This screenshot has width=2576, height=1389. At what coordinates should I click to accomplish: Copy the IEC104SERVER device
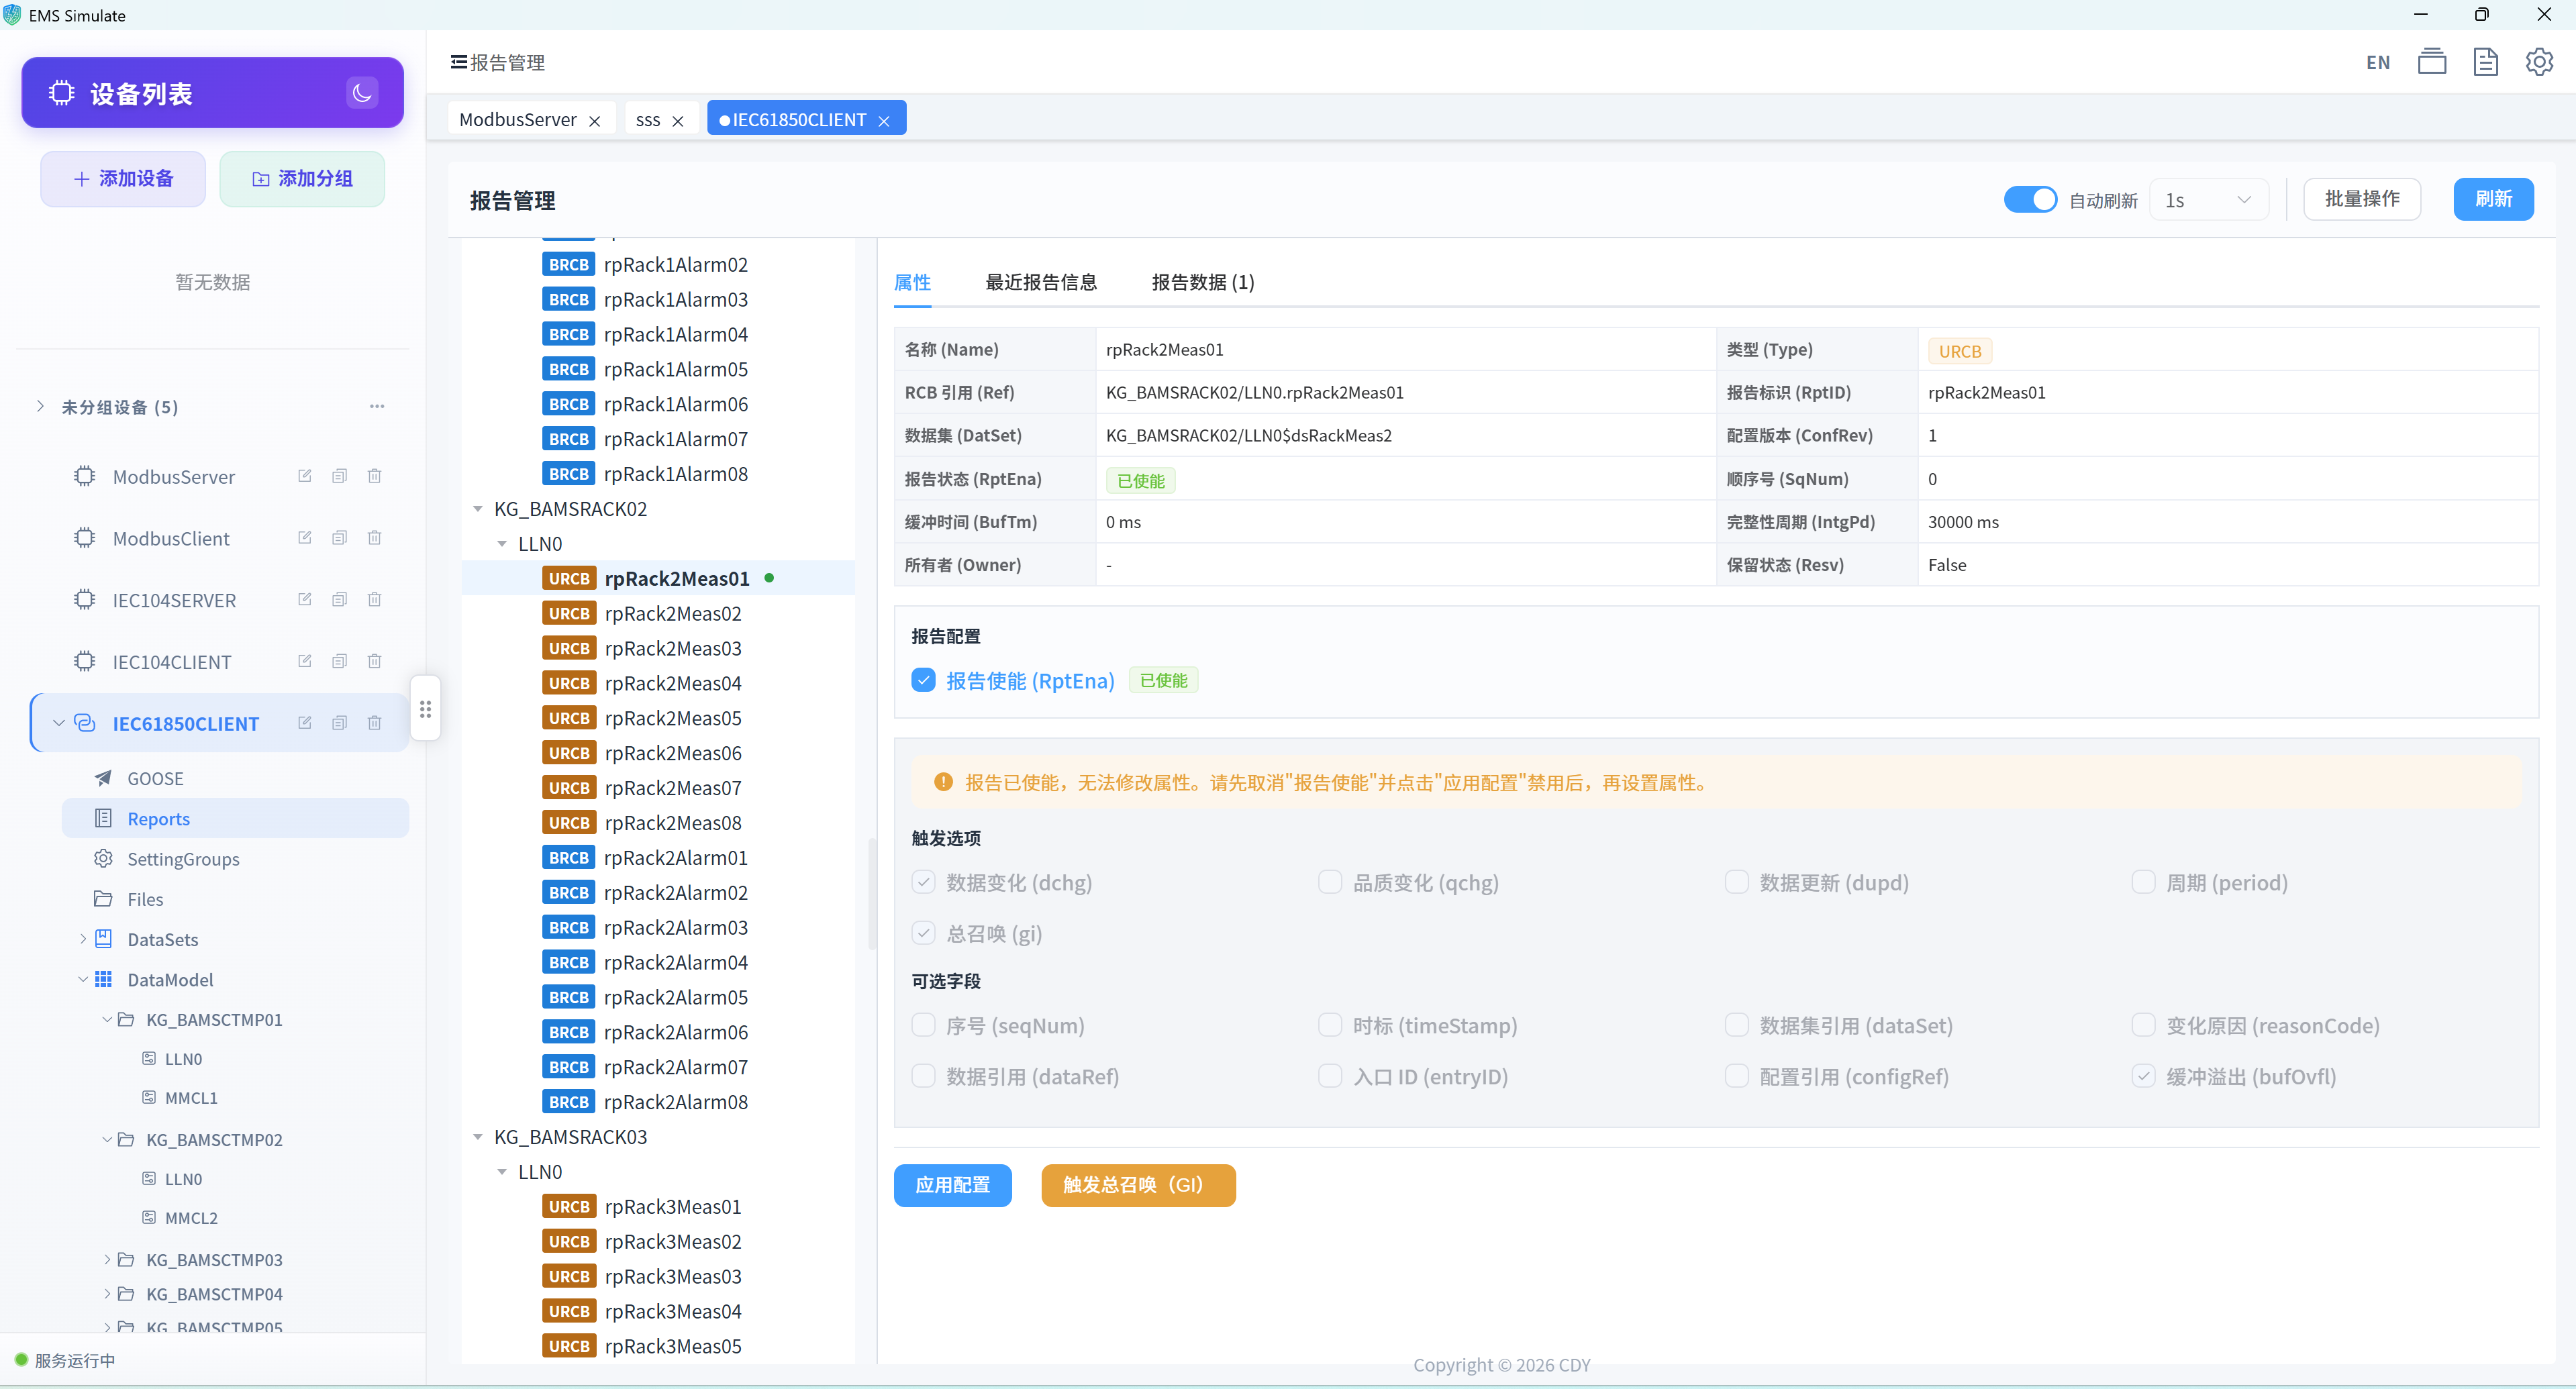click(340, 600)
